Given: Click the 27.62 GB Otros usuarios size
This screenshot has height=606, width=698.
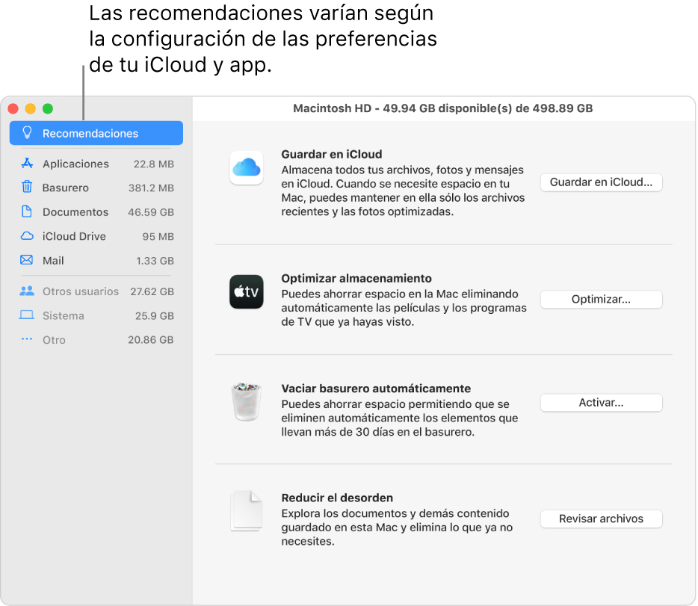Looking at the screenshot, I should (x=152, y=291).
